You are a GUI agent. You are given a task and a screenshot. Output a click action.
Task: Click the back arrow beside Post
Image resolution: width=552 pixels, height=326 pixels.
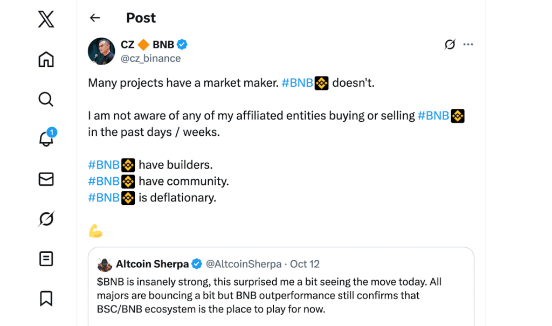[x=95, y=18]
